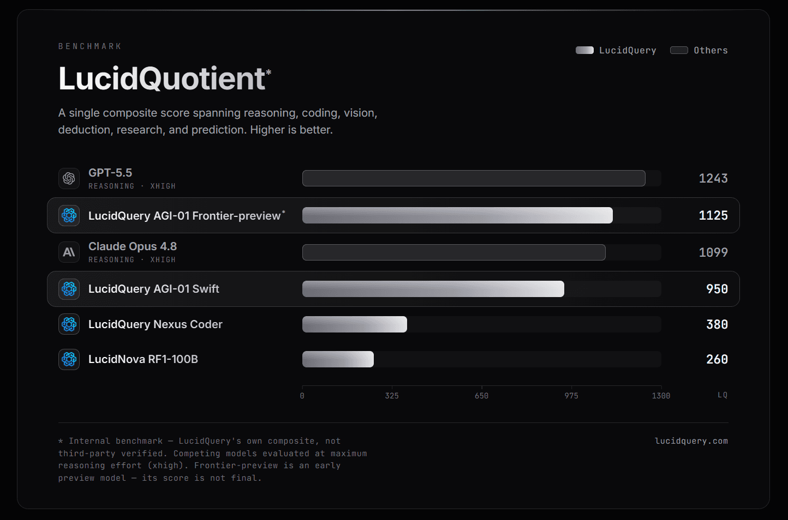Click the score value 1099

point(713,252)
